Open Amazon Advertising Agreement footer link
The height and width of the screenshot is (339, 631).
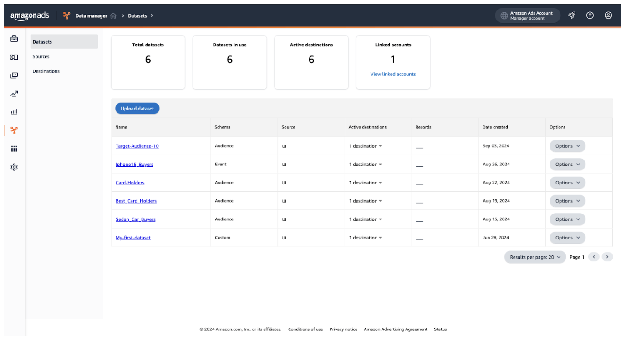(x=396, y=329)
